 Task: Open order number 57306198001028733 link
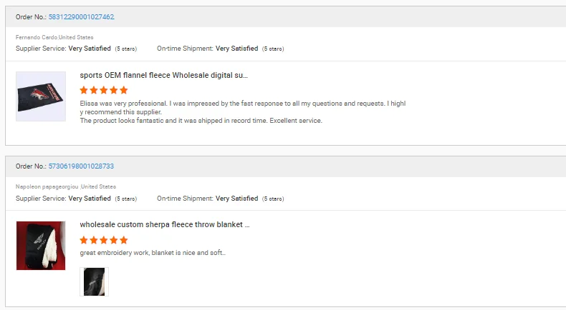pyautogui.click(x=81, y=166)
